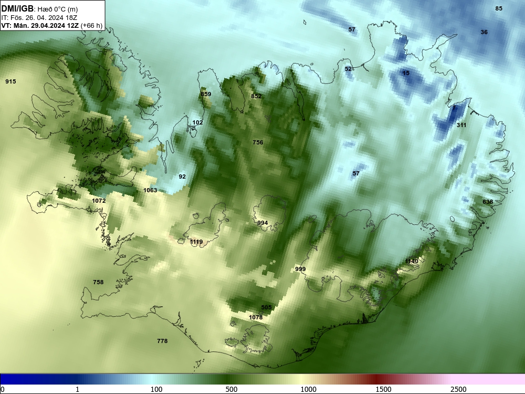525x394 pixels.
Task: Click the 1500 tick on the color scale
Action: point(383,389)
